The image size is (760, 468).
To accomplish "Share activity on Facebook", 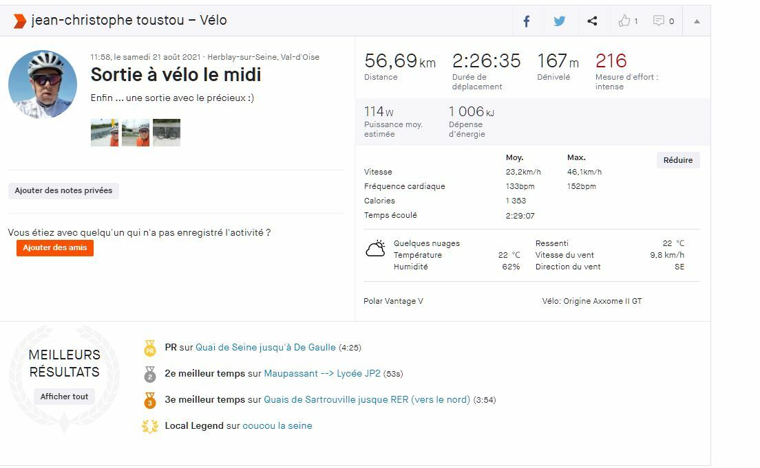I will (527, 21).
